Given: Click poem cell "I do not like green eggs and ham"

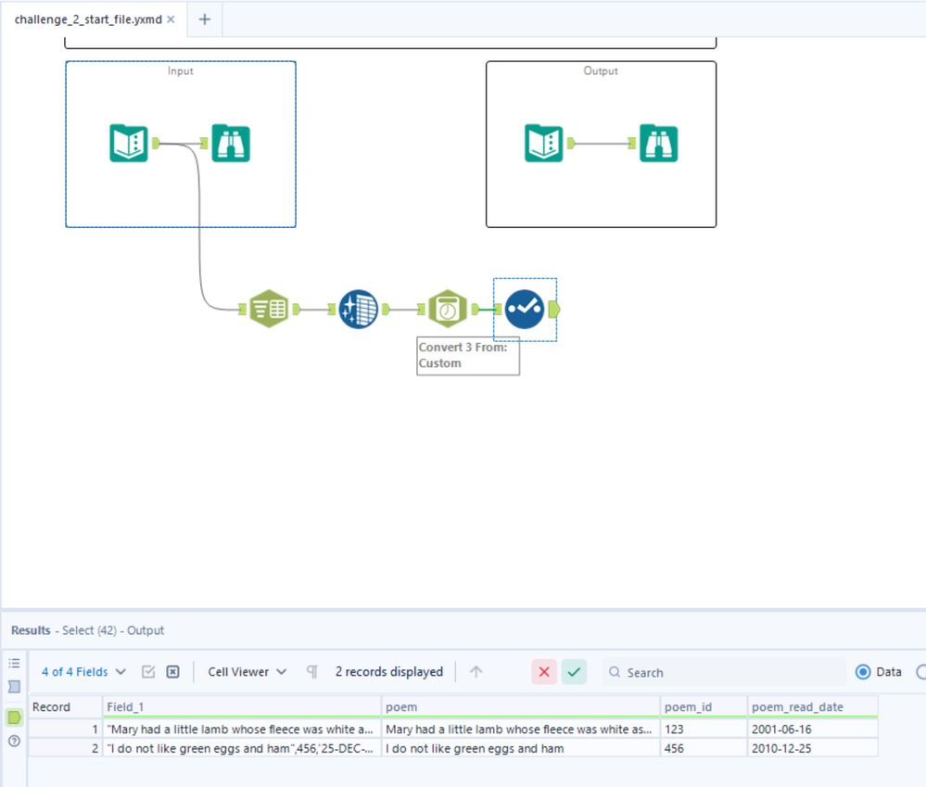Looking at the screenshot, I should tap(520, 748).
